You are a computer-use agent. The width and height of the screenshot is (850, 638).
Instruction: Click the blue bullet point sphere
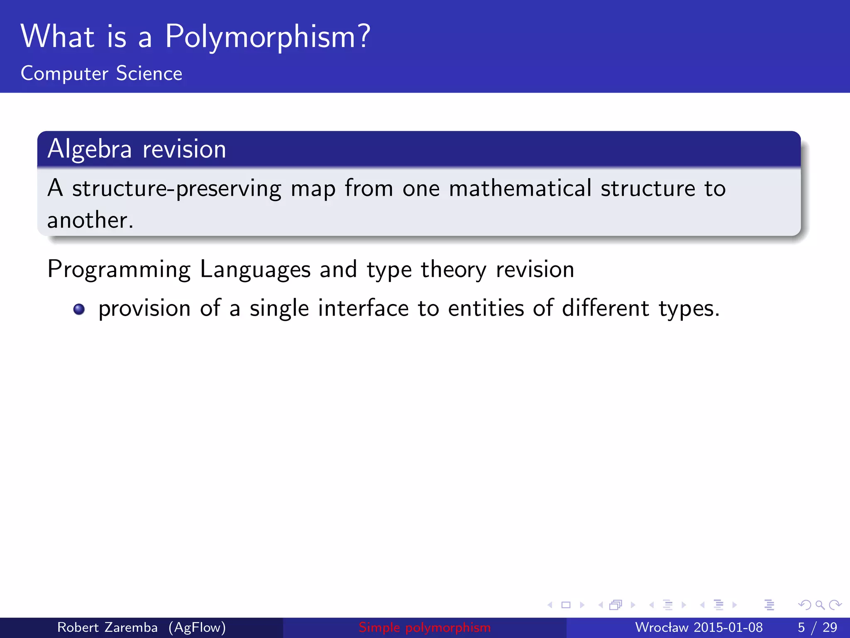pyautogui.click(x=79, y=309)
